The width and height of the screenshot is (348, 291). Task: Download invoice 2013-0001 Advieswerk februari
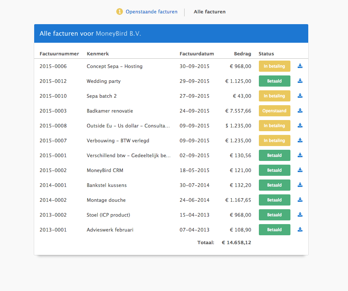tap(300, 230)
